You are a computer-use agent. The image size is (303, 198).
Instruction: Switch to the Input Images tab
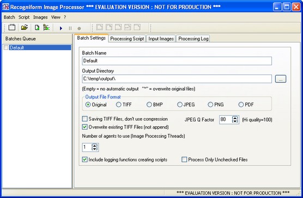(x=161, y=39)
